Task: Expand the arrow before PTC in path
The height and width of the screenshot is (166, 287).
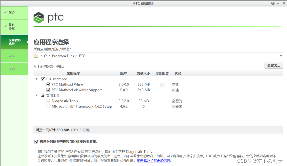Action: [x=76, y=56]
